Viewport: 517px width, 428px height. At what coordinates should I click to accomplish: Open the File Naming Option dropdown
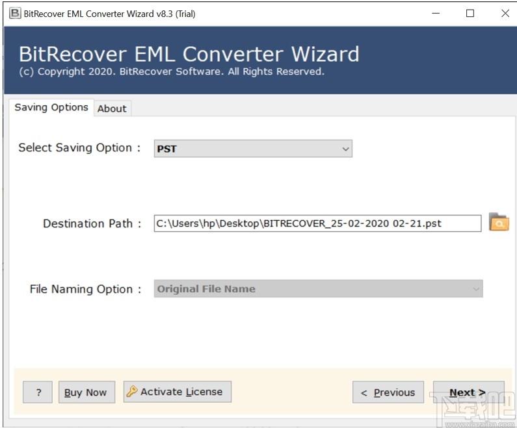[x=318, y=289]
